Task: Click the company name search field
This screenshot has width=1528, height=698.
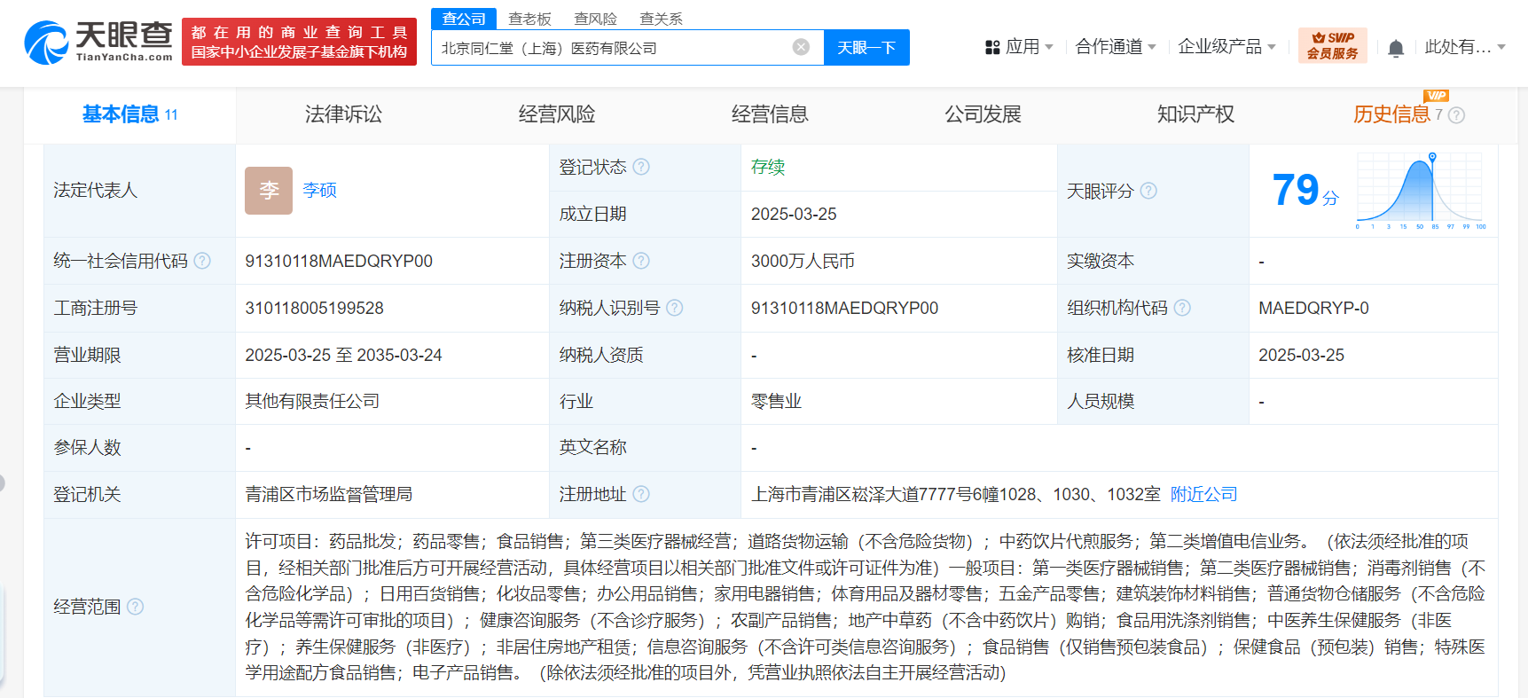Action: point(612,48)
